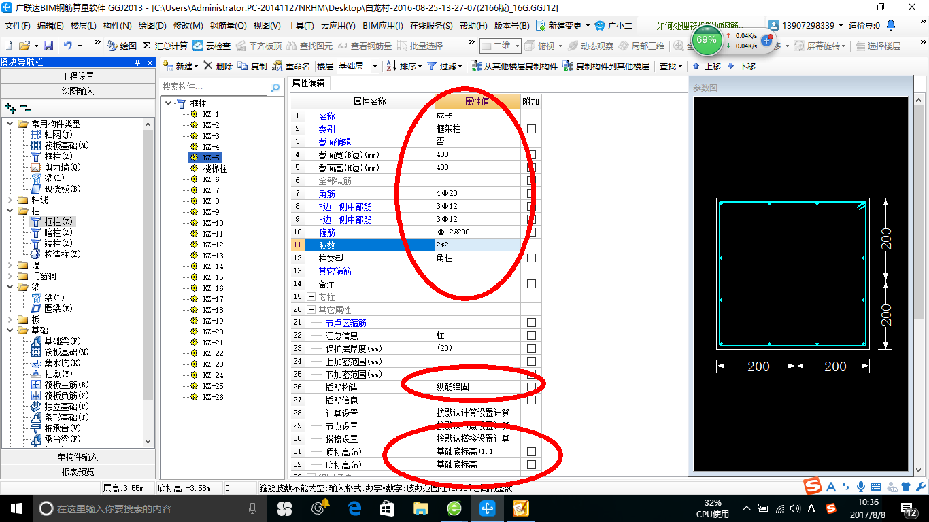929x522 pixels.
Task: Collapse the 常用构件类型 tree node
Action: tap(10, 124)
